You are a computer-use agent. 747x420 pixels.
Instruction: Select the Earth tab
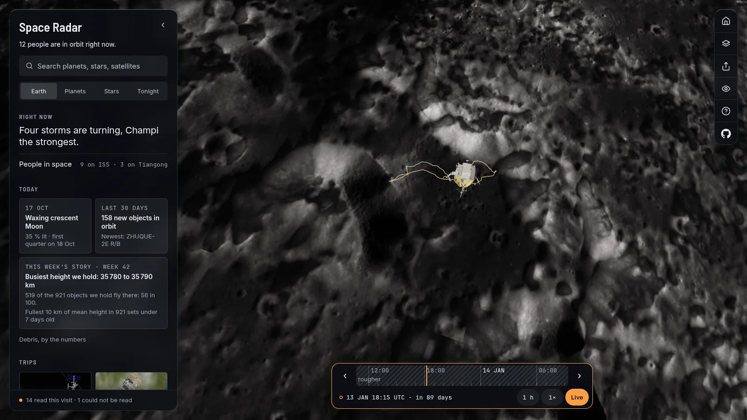(x=39, y=91)
